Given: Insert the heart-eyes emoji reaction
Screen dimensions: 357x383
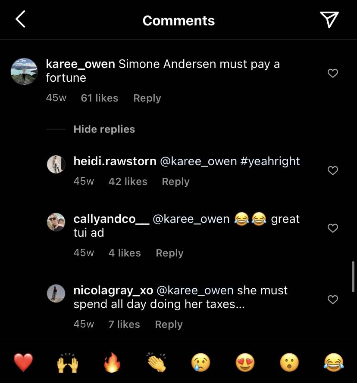Looking at the screenshot, I should (x=245, y=362).
